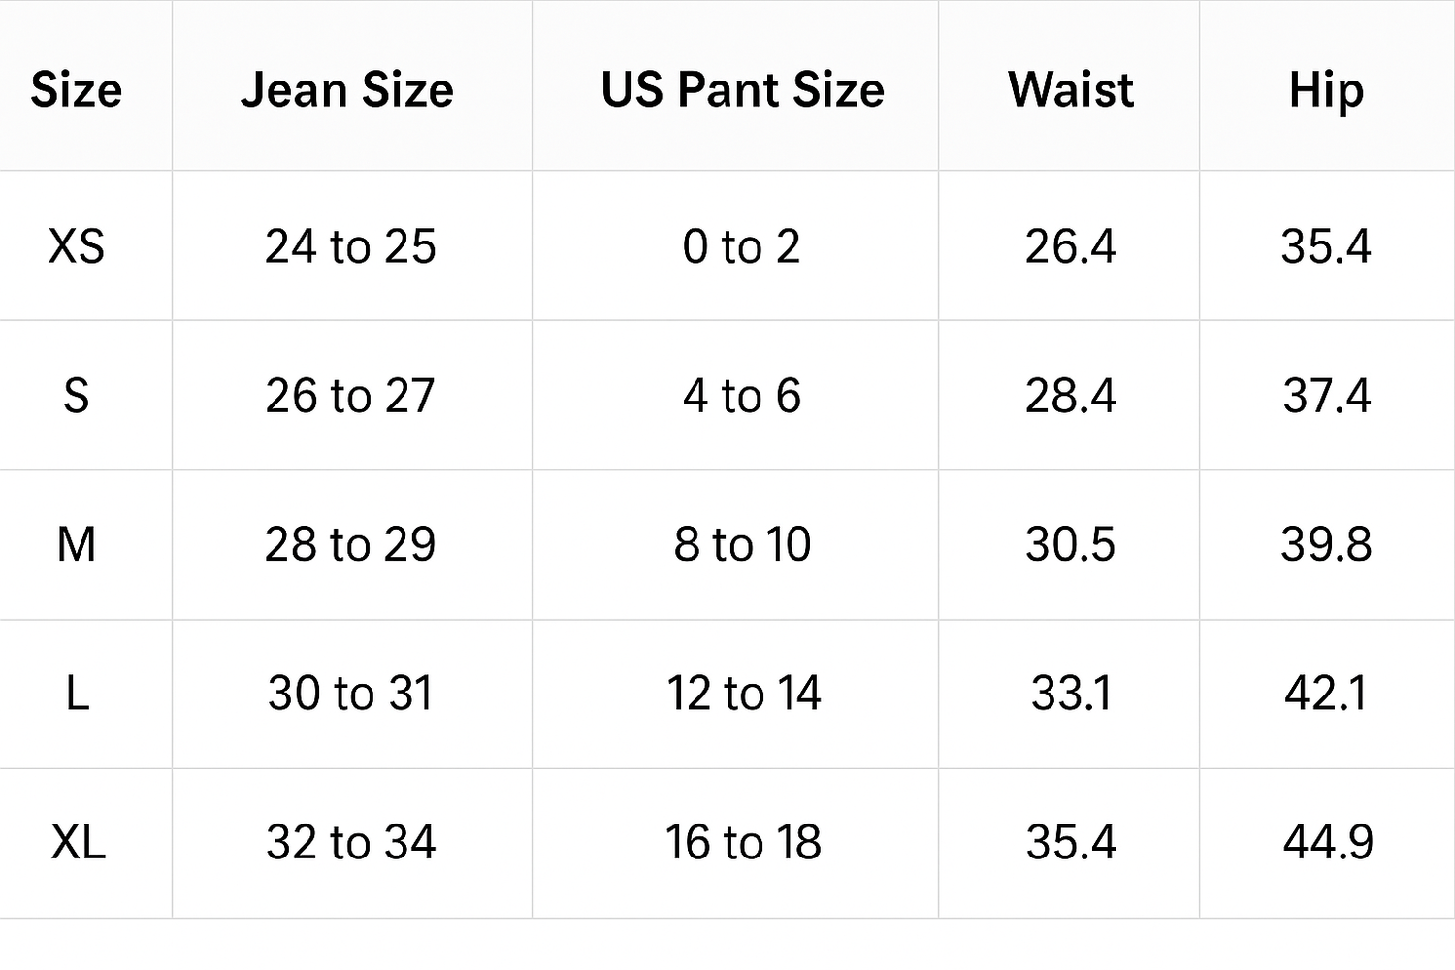This screenshot has height=970, width=1455.
Task: Click the Jean Size column header
Action: pyautogui.click(x=347, y=90)
